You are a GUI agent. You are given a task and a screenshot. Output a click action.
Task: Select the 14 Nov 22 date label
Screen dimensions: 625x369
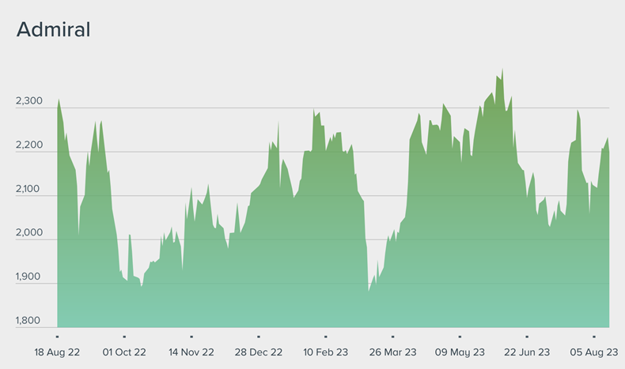click(191, 352)
